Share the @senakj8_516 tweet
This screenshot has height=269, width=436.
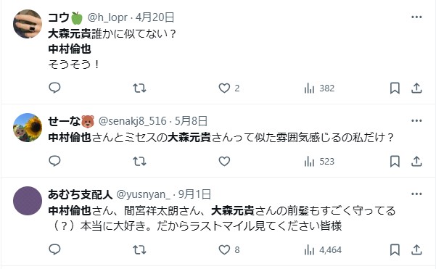pos(416,161)
